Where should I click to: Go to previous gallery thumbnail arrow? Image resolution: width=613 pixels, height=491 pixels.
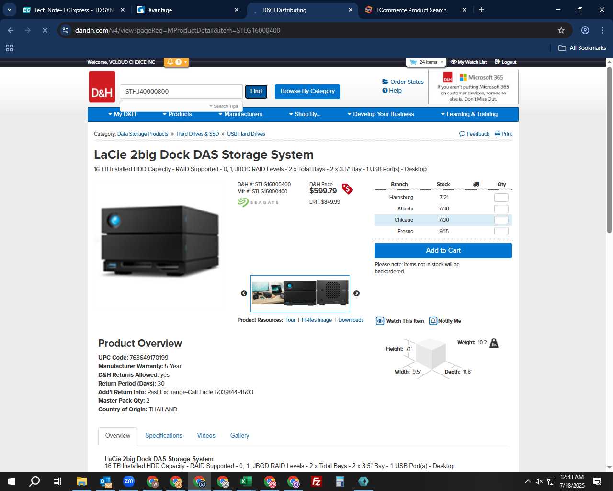click(x=244, y=293)
